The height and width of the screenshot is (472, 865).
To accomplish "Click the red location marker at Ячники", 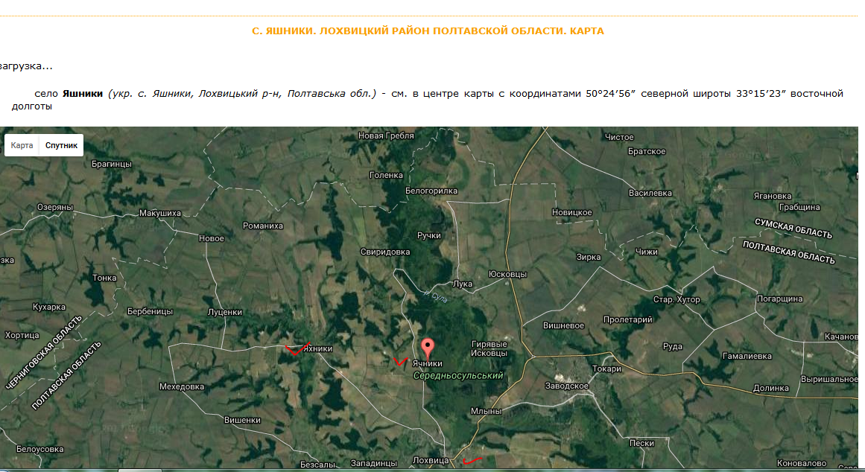I will pos(428,348).
